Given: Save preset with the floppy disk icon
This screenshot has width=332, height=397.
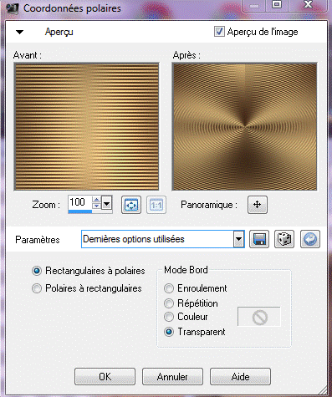Looking at the screenshot, I should [x=259, y=239].
